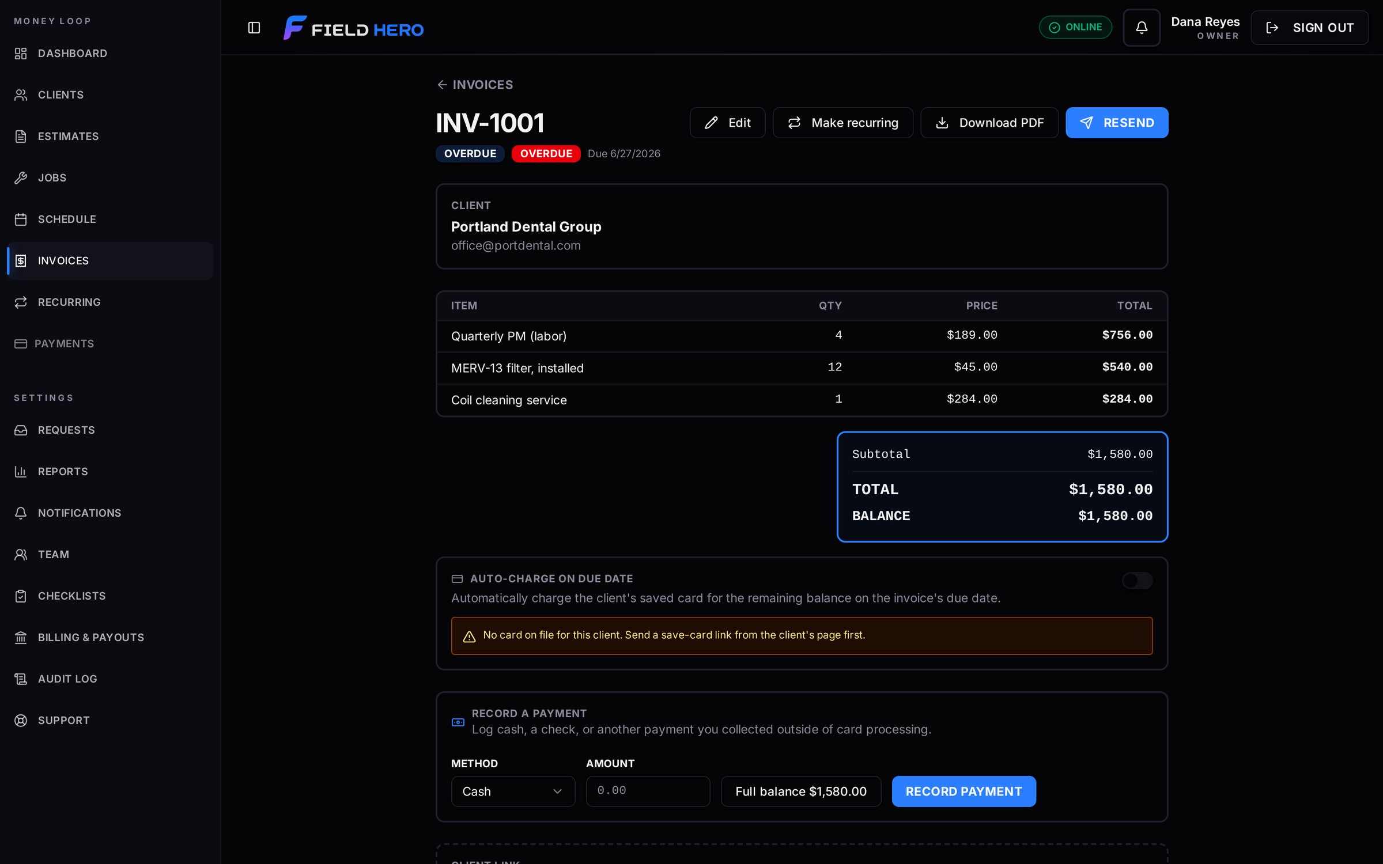Open Reports from settings menu
The height and width of the screenshot is (864, 1383).
(109, 472)
